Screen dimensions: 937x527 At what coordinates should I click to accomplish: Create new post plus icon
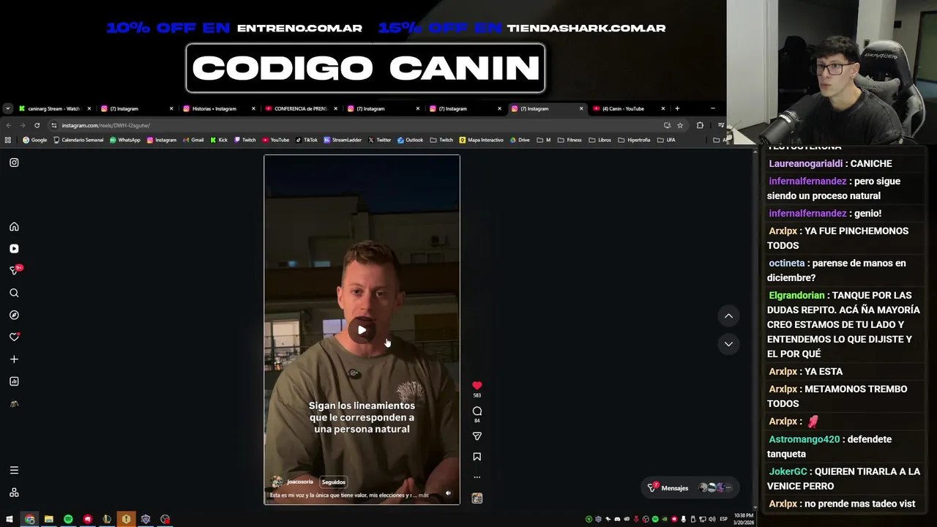click(14, 359)
